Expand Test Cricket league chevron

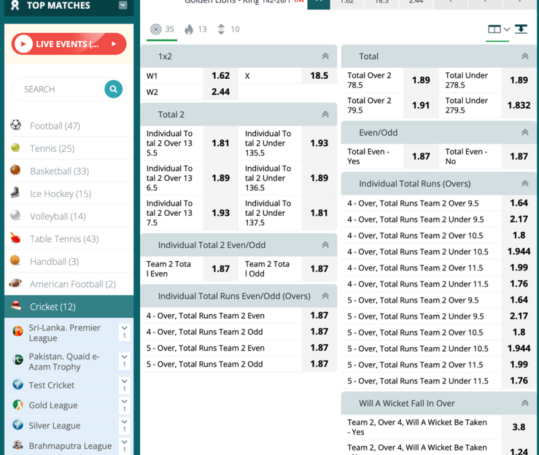[125, 385]
